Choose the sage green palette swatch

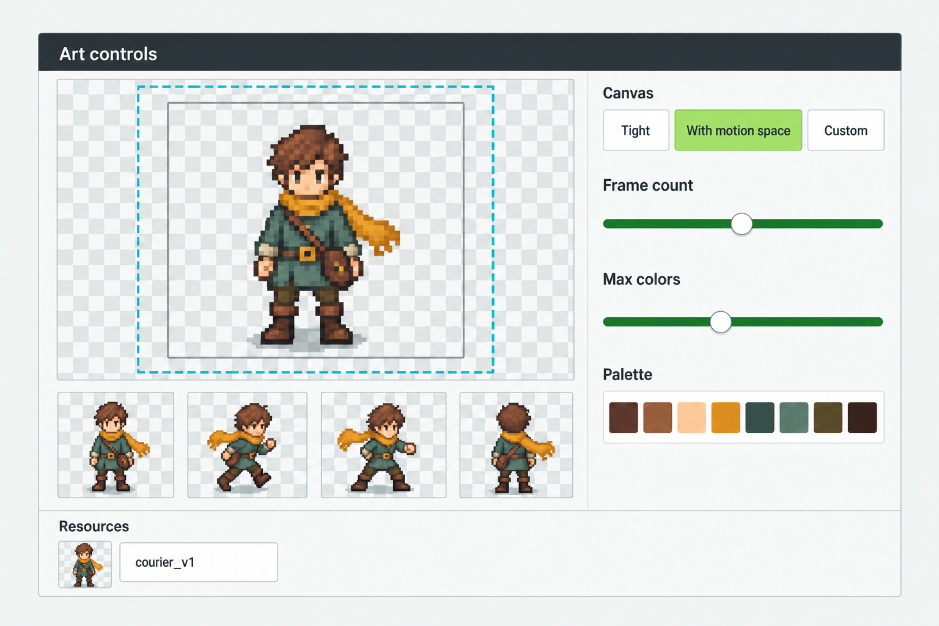tap(794, 418)
